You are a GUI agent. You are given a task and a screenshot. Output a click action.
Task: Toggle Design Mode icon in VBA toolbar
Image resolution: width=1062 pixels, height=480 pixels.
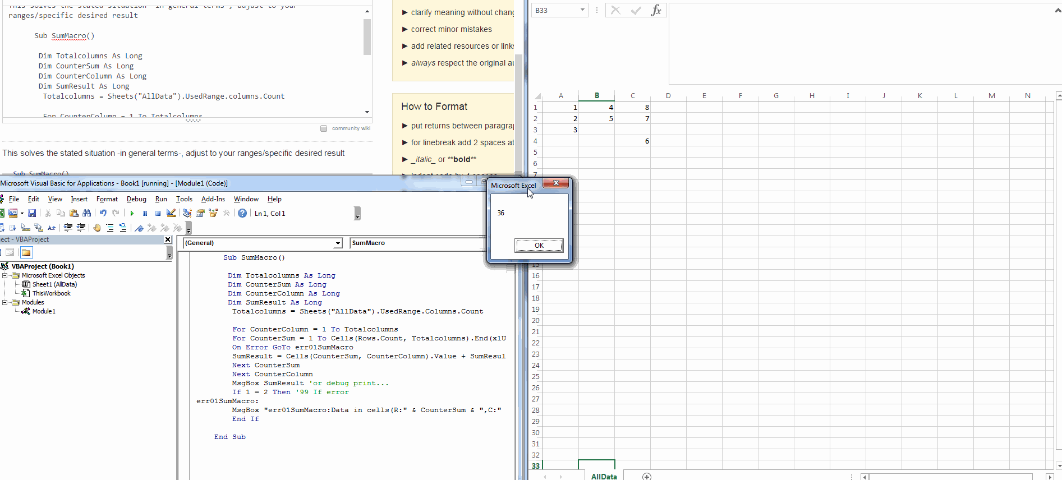pos(171,213)
